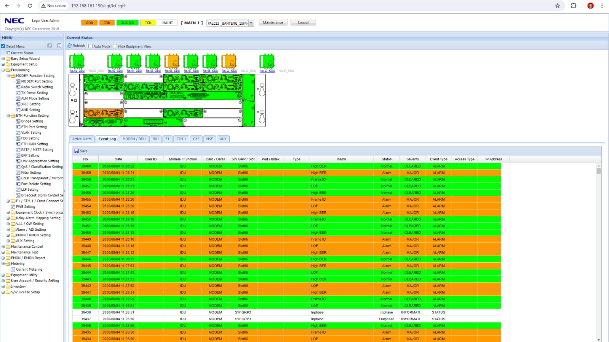The image size is (609, 342).
Task: Click the collapse-all tree icon in menu header
Action: pos(59,46)
